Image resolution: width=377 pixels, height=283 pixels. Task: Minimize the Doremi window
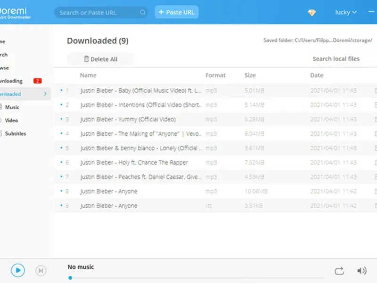(371, 12)
